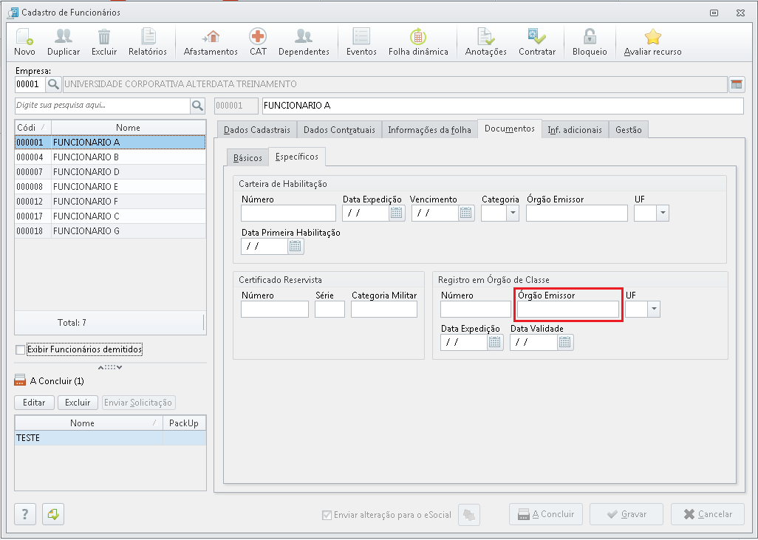Screen dimensions: 758x540
Task: Click the panel collapse arrows above A Concluir
Action: pos(110,367)
